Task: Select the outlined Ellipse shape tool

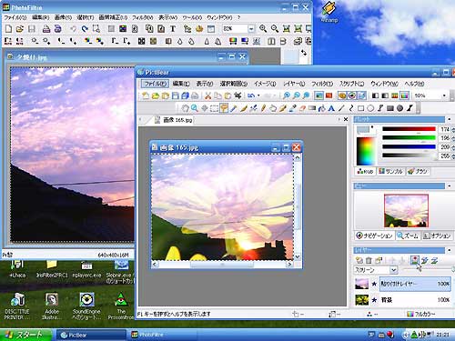Action: 370,108
